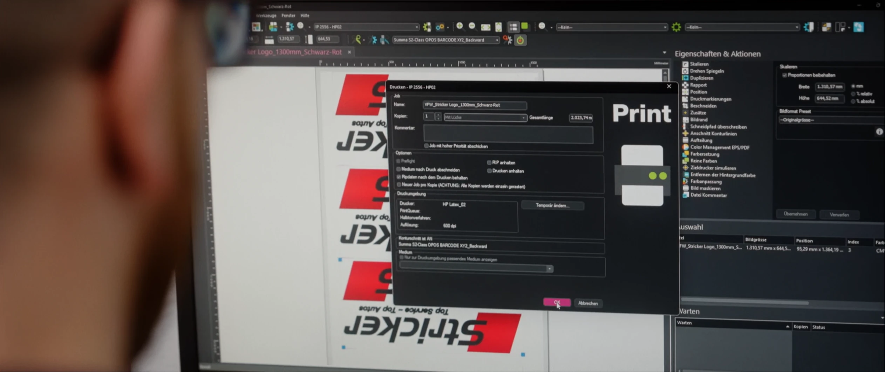Click the green power icon beside cutter dropdown

point(520,40)
